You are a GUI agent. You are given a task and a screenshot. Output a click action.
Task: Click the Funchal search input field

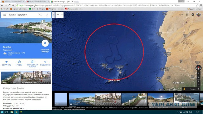pyautogui.click(x=23, y=15)
